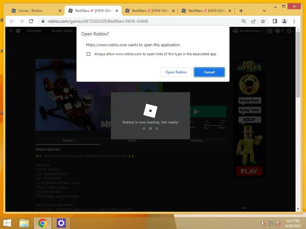The width and height of the screenshot is (306, 229).
Task: Open the Windows Start button
Action: [7, 223]
